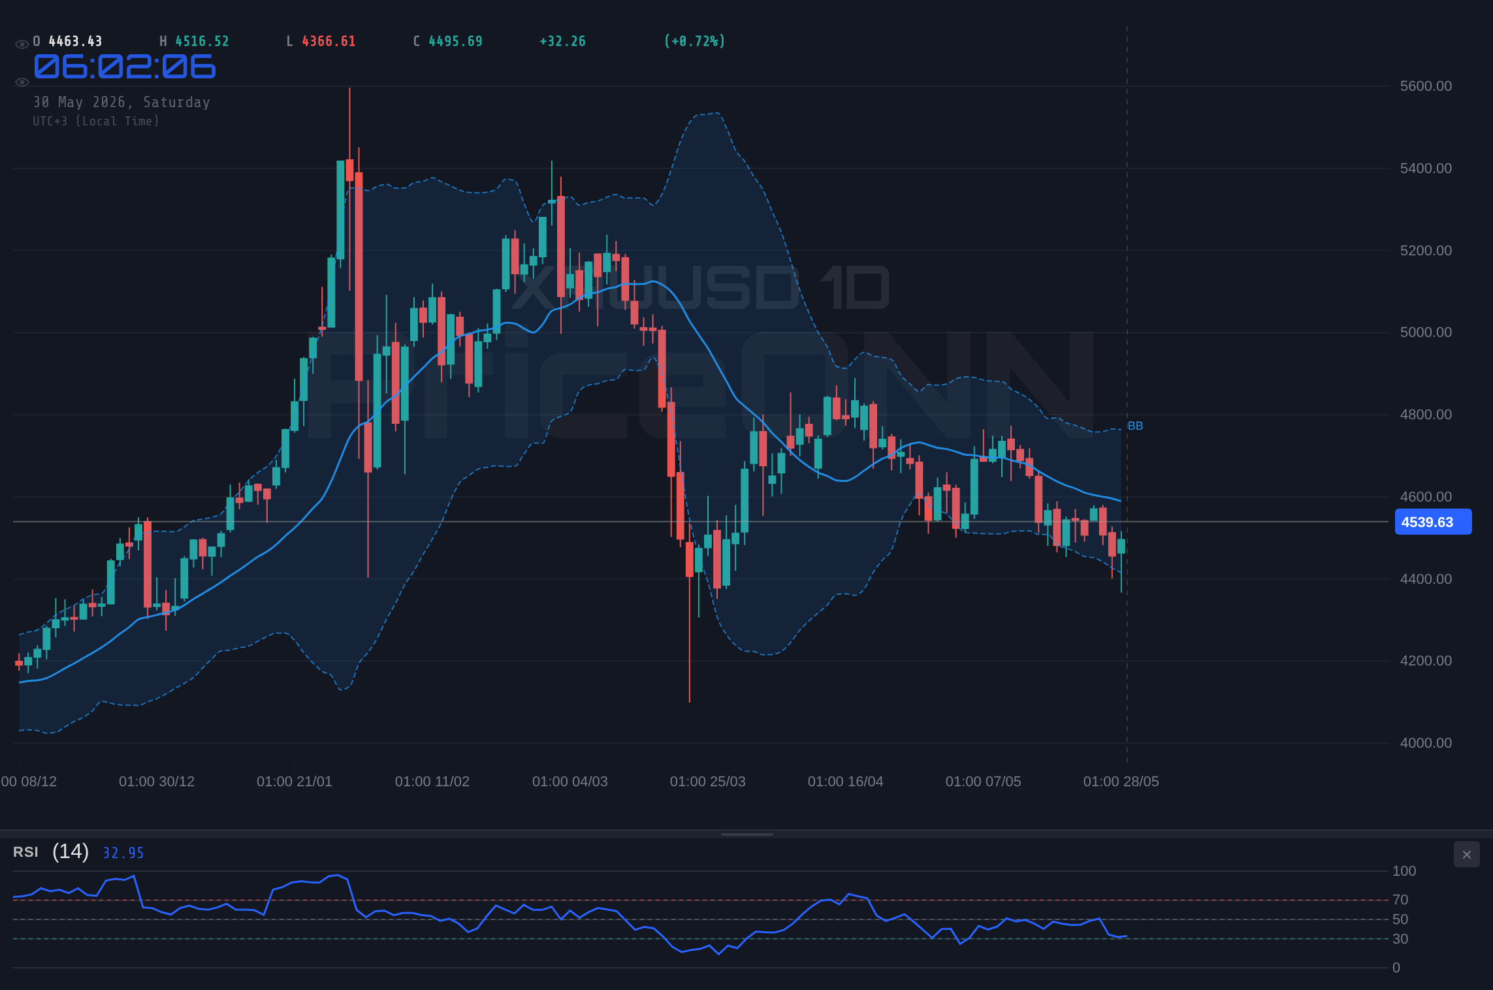Screen dimensions: 1493x990
Task: Click the 01:00 07/05 time axis label
Action: [984, 782]
